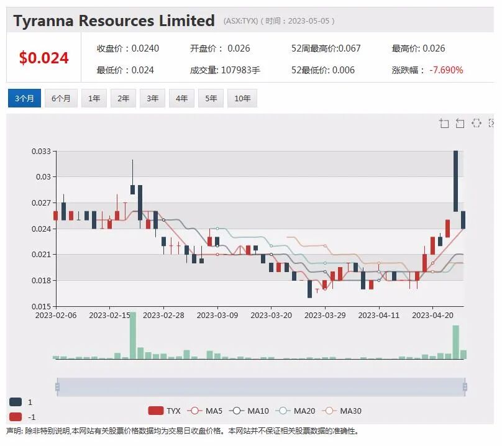Switch to the 1年 range tab
This screenshot has height=446, width=502.
[94, 98]
